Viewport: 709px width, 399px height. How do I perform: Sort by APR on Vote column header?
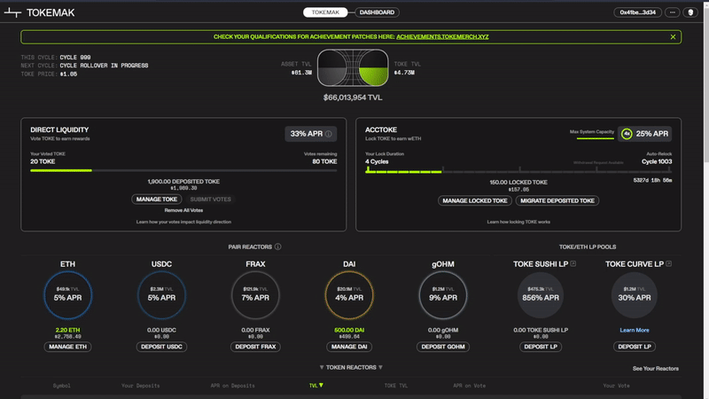click(470, 386)
